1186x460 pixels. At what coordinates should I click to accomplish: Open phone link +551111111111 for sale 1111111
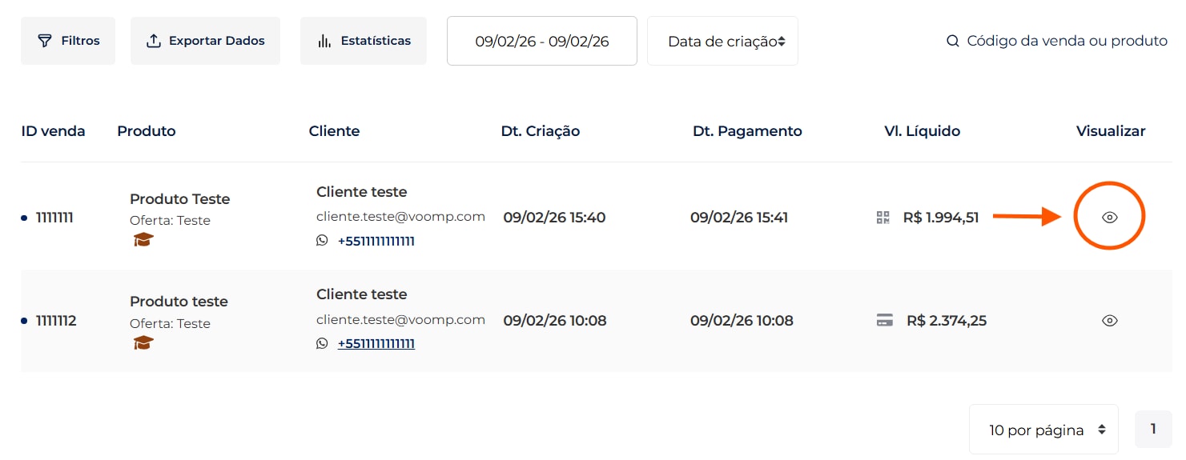376,241
